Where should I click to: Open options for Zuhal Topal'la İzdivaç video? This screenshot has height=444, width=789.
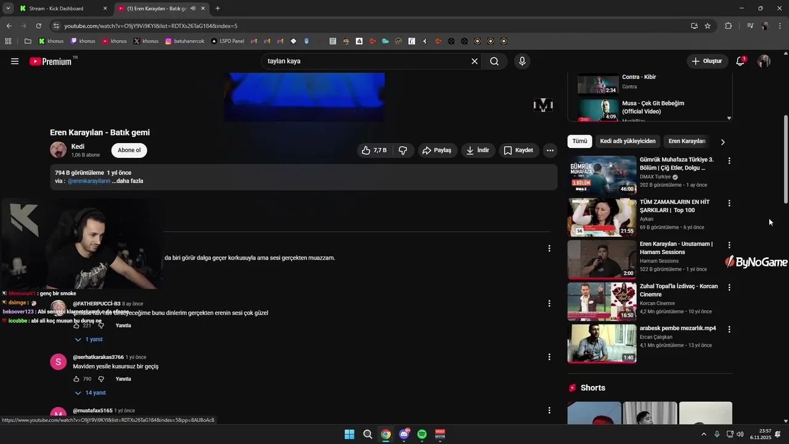(729, 287)
